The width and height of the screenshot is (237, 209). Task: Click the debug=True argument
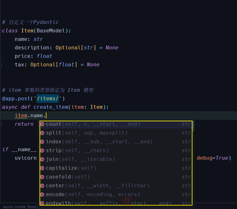[x=212, y=158]
